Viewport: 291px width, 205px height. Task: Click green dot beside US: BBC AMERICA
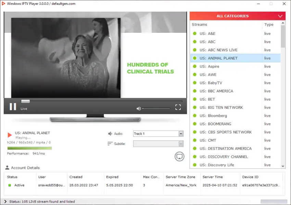[195, 91]
